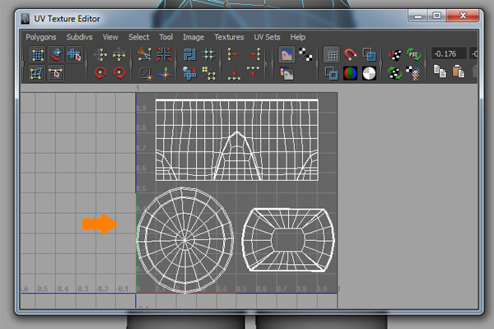Open the UV Sets menu
This screenshot has width=494, height=329.
coord(268,37)
